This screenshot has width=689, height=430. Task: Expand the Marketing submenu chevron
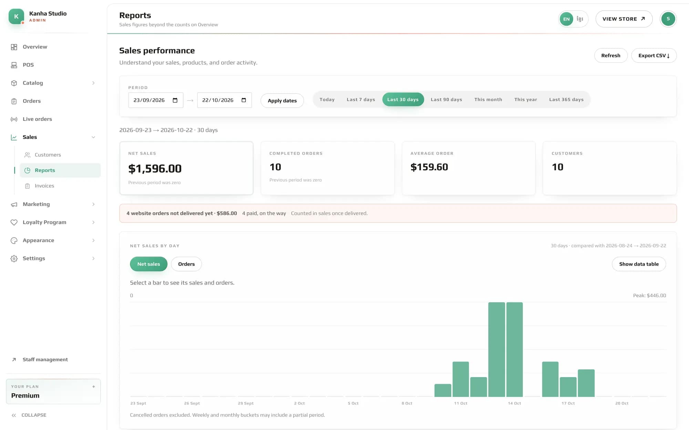[x=93, y=204]
